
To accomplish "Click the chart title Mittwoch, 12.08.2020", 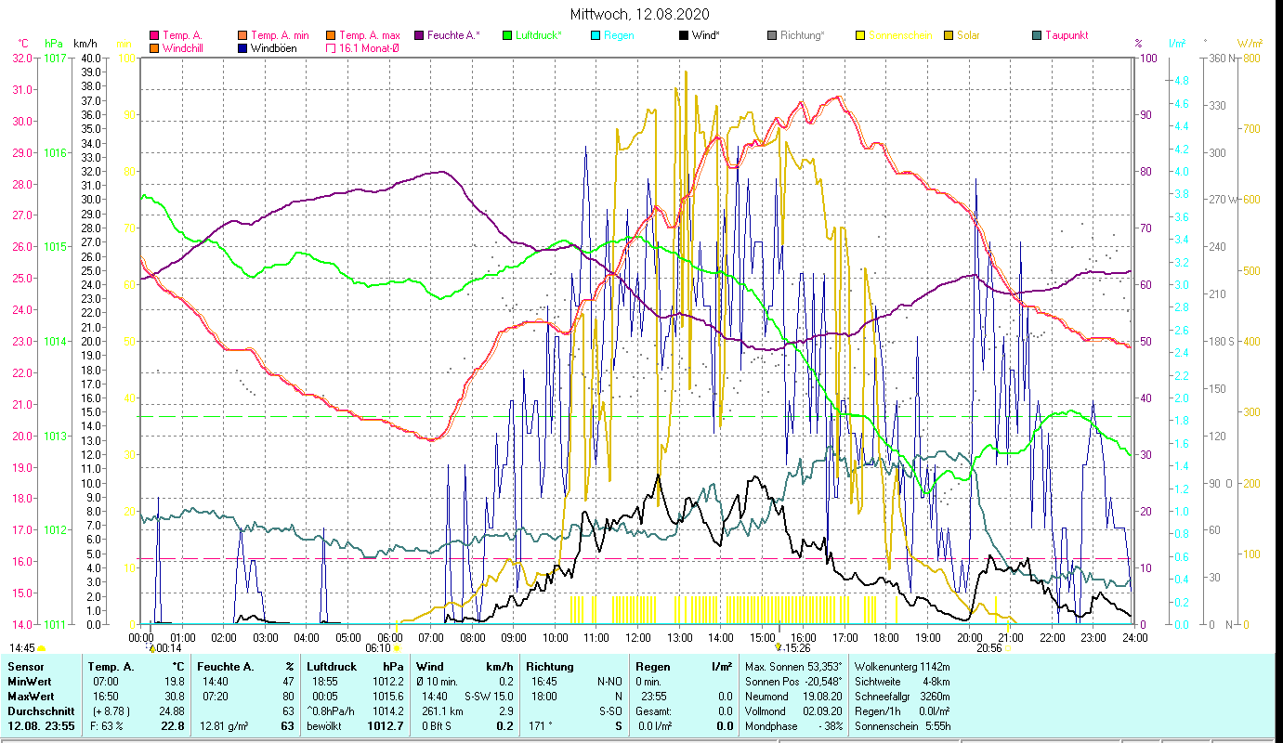I will pyautogui.click(x=640, y=14).
